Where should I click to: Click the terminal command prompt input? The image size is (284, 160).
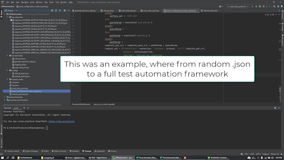click(47, 128)
